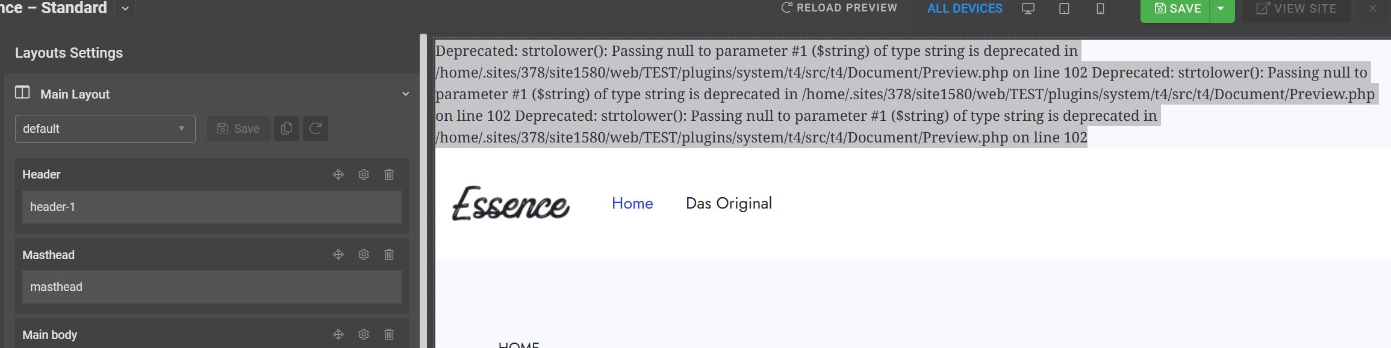Click the restore layout refresh icon
1391x348 pixels.
[315, 129]
